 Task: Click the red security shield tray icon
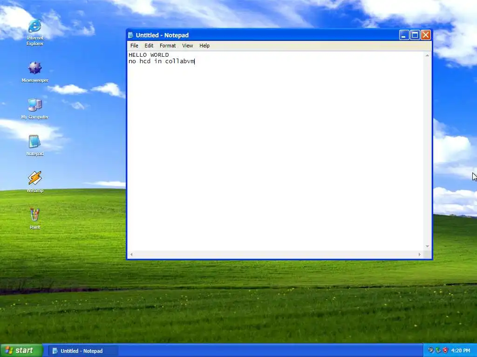tap(445, 350)
